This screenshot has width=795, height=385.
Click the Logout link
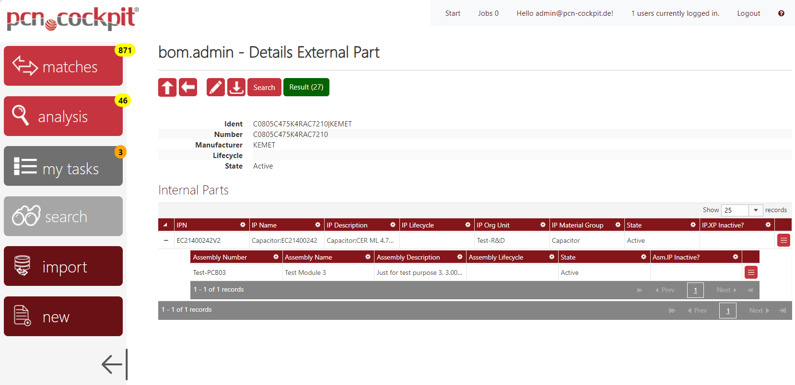(x=748, y=13)
